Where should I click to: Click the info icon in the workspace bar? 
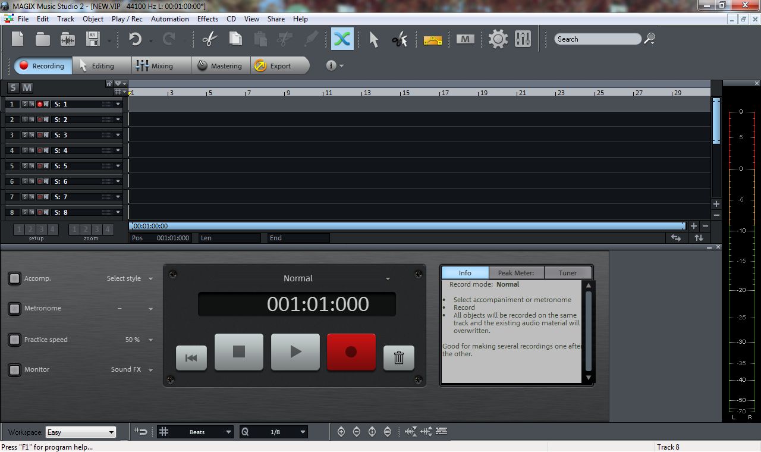coord(331,65)
